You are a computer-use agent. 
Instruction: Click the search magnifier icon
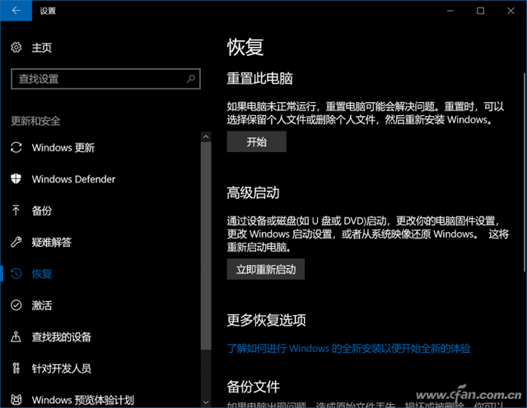point(191,79)
